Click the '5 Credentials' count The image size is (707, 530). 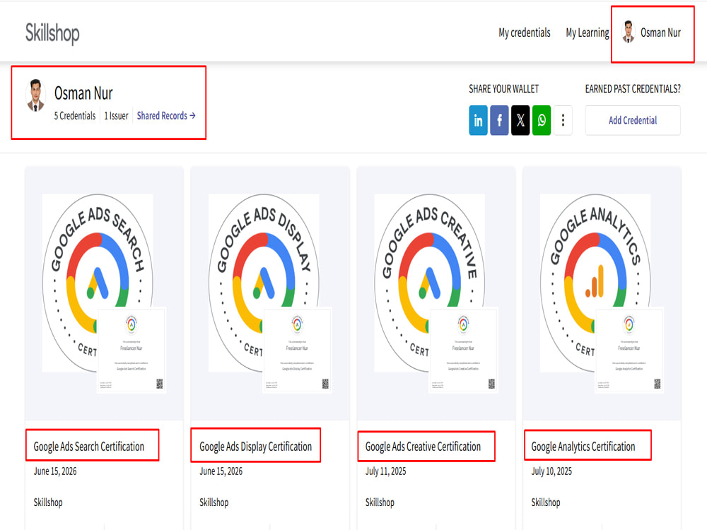pyautogui.click(x=75, y=116)
